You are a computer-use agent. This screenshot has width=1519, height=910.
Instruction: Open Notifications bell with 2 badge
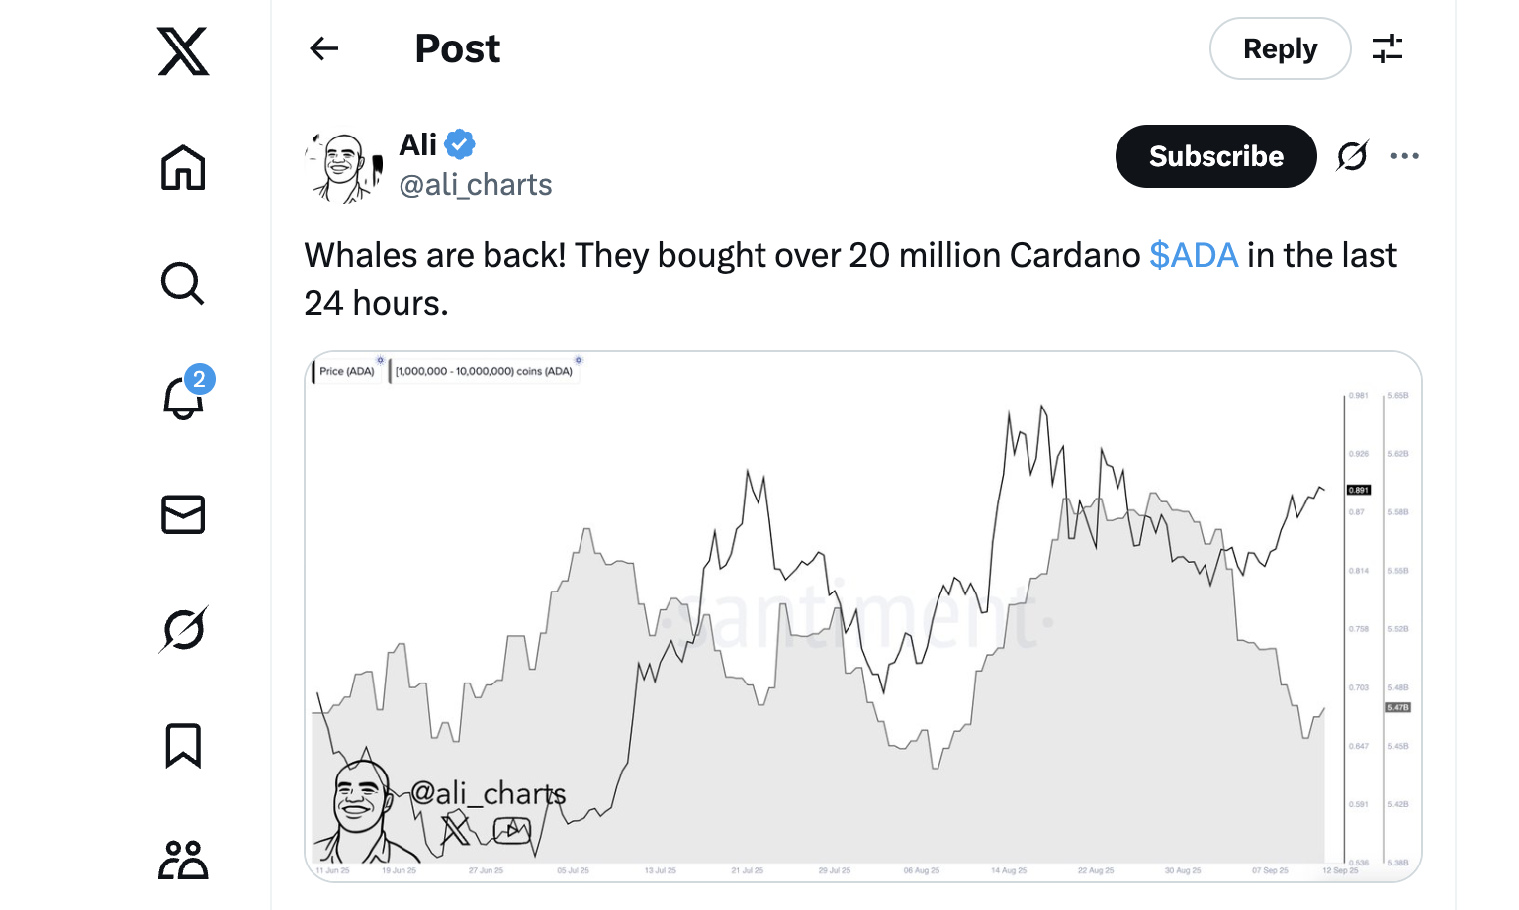coord(186,394)
